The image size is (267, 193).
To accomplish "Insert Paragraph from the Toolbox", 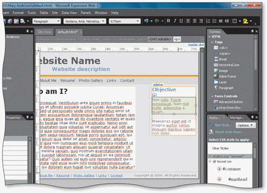I will click(x=224, y=88).
